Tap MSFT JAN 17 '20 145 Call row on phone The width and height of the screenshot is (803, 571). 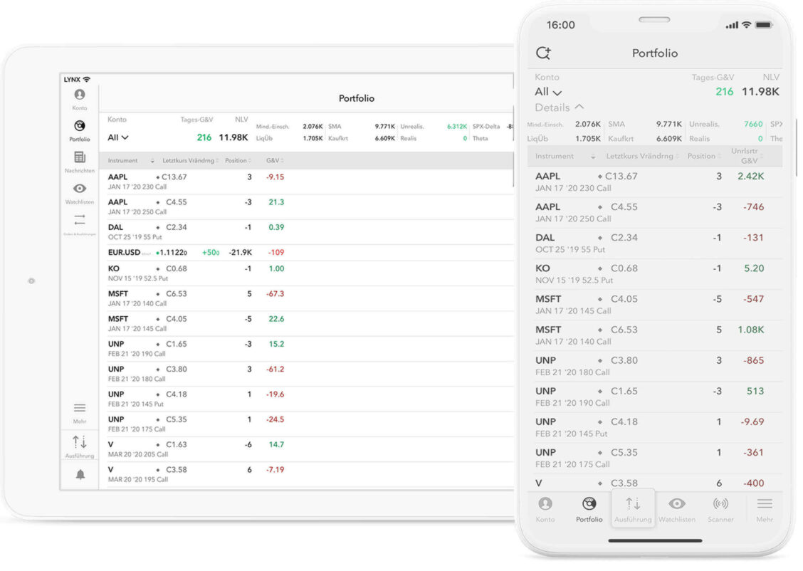[654, 305]
